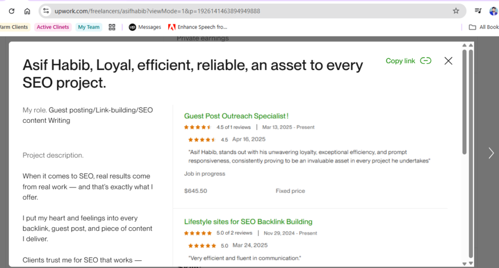Bookmark this page with the star icon
Viewport: 499px width, 268px height.
[x=456, y=11]
